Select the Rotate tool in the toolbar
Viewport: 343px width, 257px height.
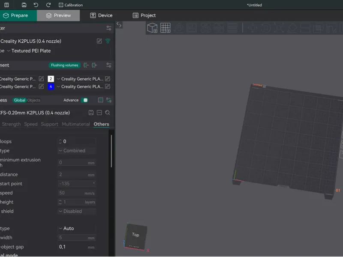[x=266, y=28]
